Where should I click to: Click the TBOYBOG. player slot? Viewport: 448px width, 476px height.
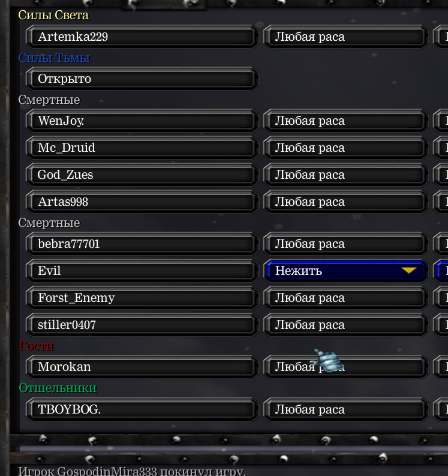pyautogui.click(x=143, y=409)
